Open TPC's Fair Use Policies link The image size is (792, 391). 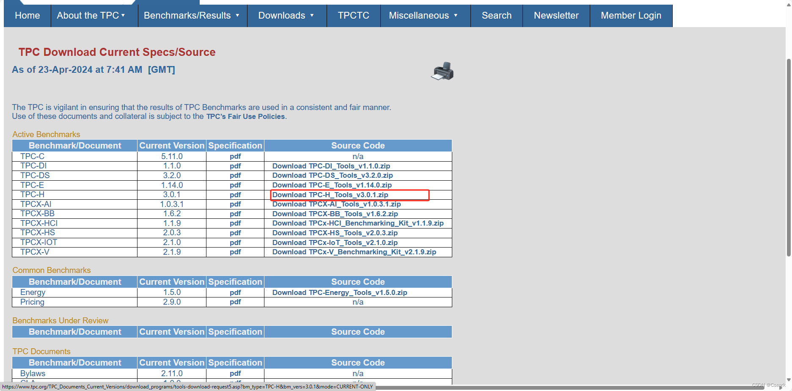click(245, 116)
